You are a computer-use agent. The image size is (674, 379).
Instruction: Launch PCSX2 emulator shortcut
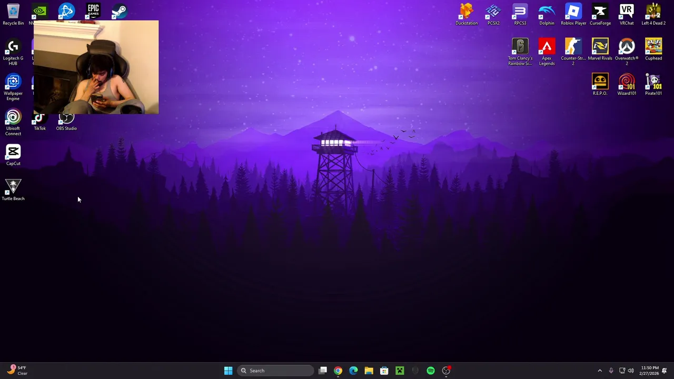click(x=493, y=14)
